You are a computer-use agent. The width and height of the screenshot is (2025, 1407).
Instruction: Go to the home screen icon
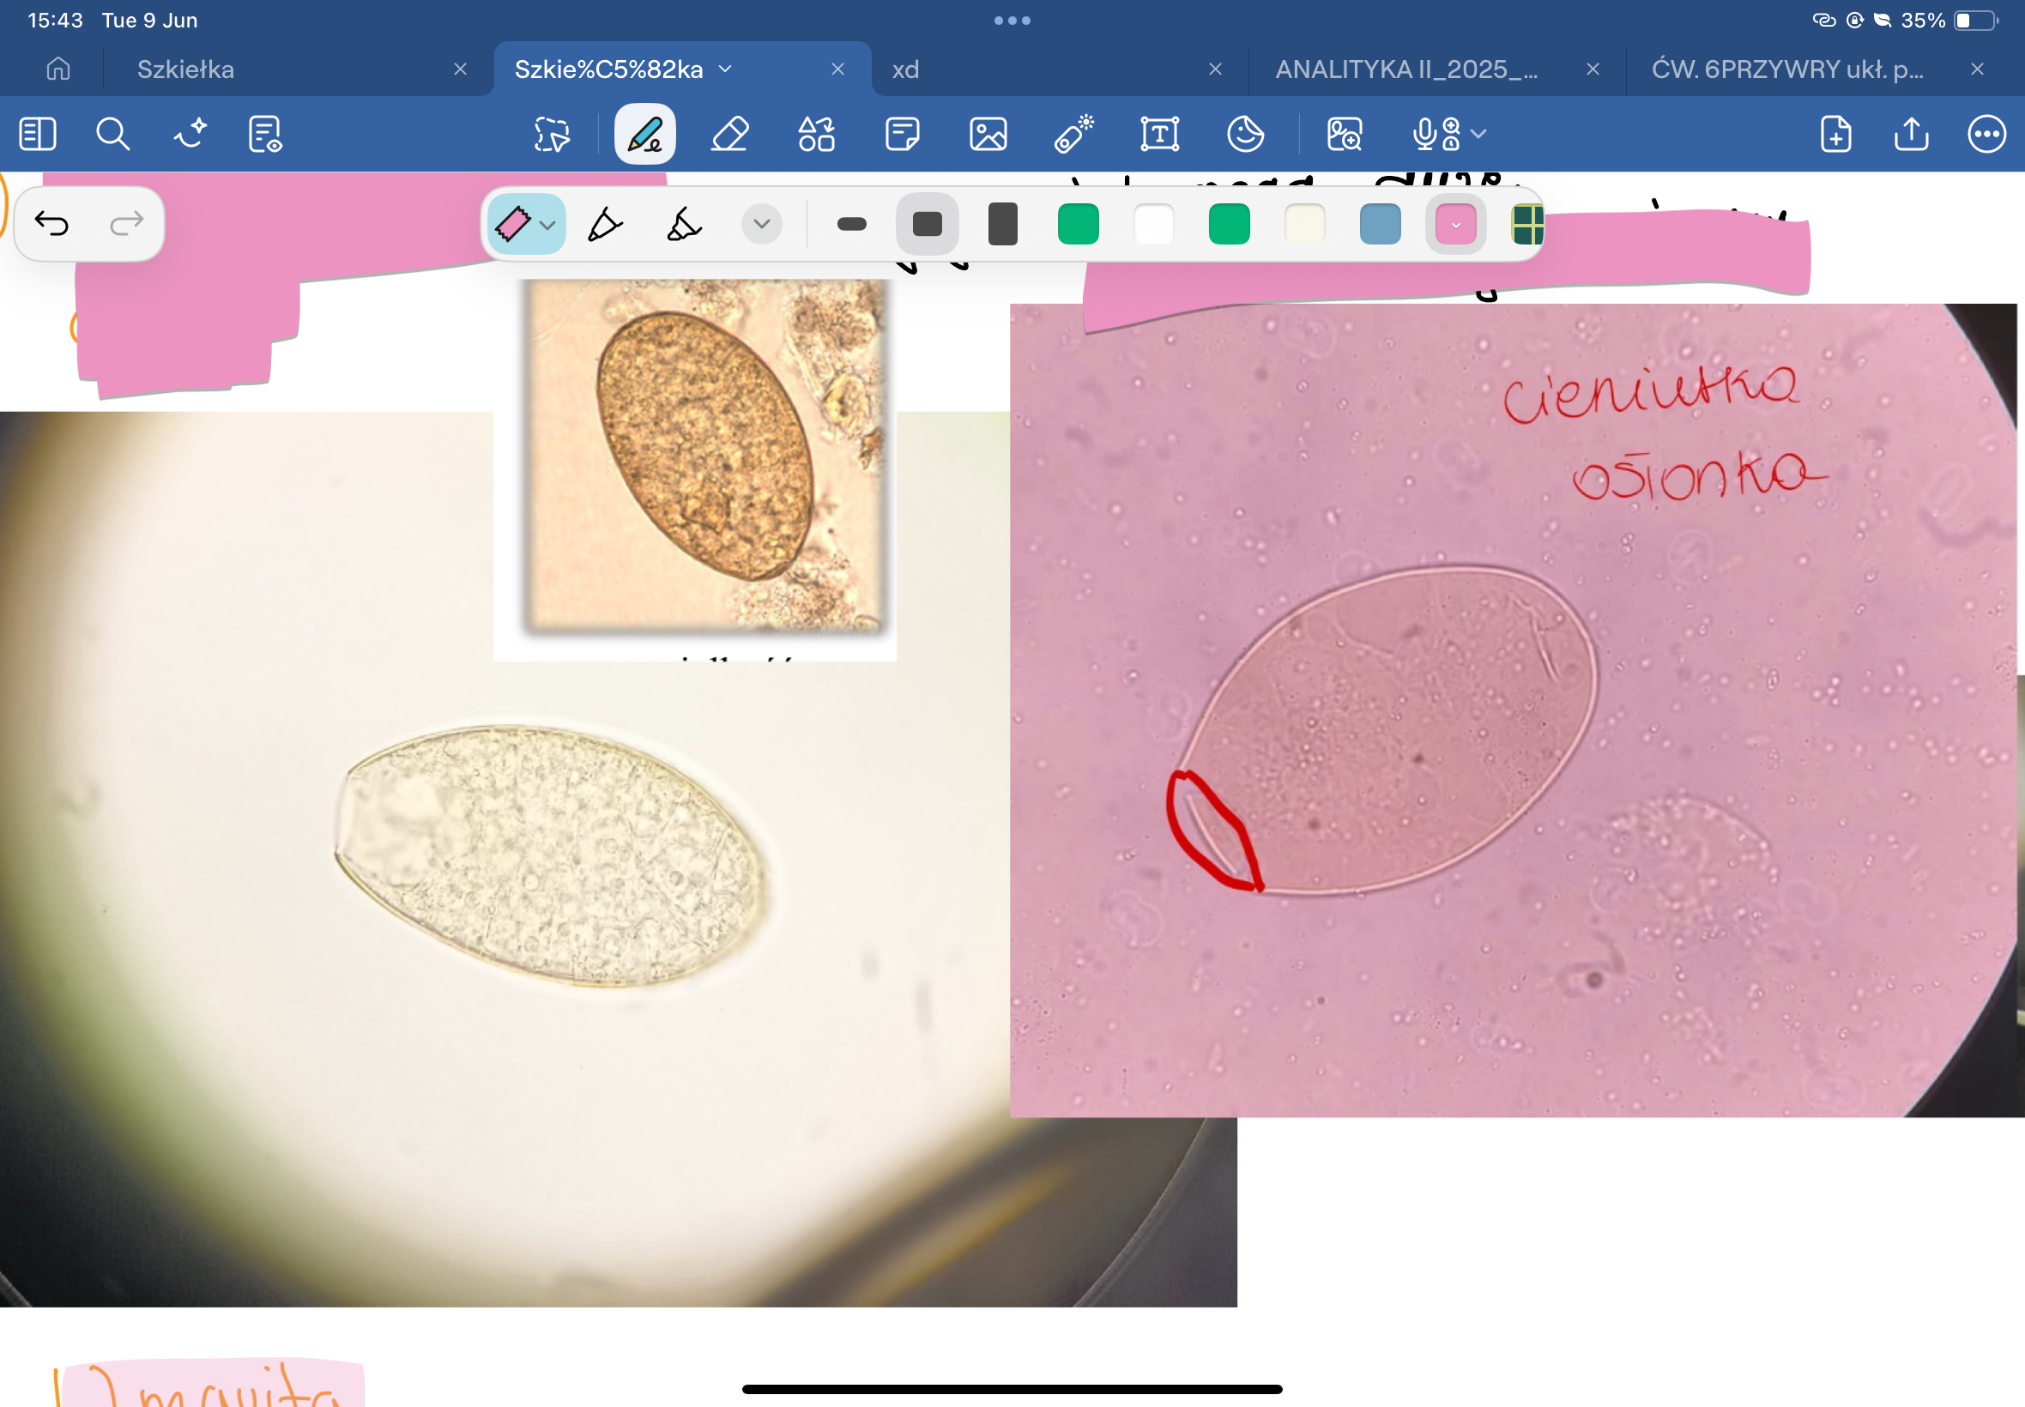(x=58, y=69)
